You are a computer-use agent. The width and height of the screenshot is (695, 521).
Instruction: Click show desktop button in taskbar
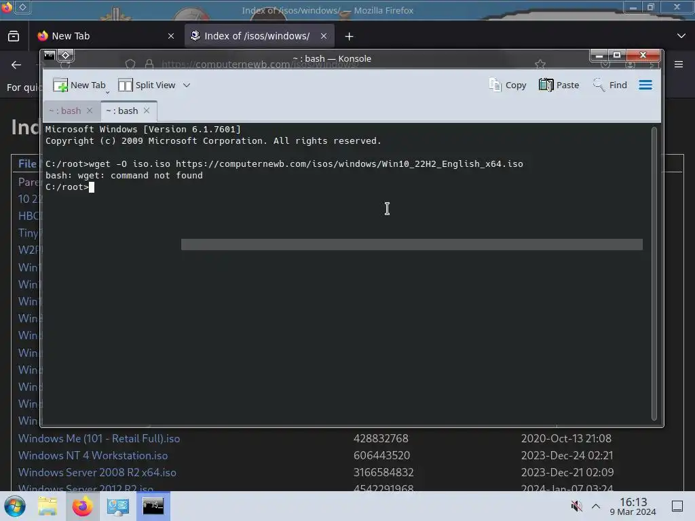point(677,506)
